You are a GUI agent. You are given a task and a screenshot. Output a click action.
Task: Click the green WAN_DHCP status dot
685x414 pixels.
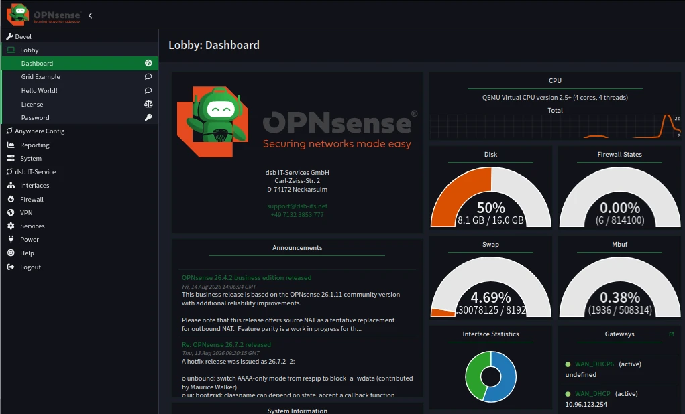pos(568,394)
